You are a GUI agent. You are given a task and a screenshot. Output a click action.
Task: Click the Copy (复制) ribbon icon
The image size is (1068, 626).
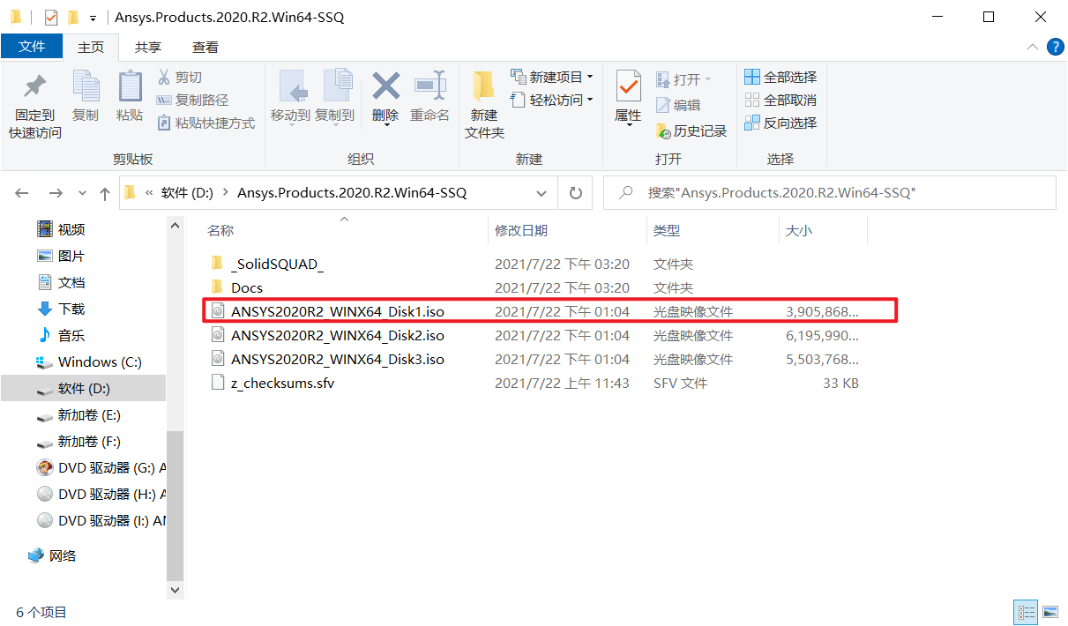pos(86,86)
